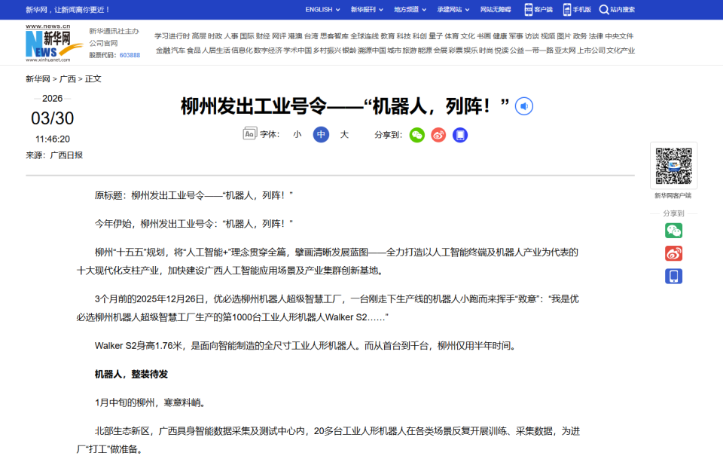
Task: Share article to WeChat under title
Action: [x=416, y=135]
